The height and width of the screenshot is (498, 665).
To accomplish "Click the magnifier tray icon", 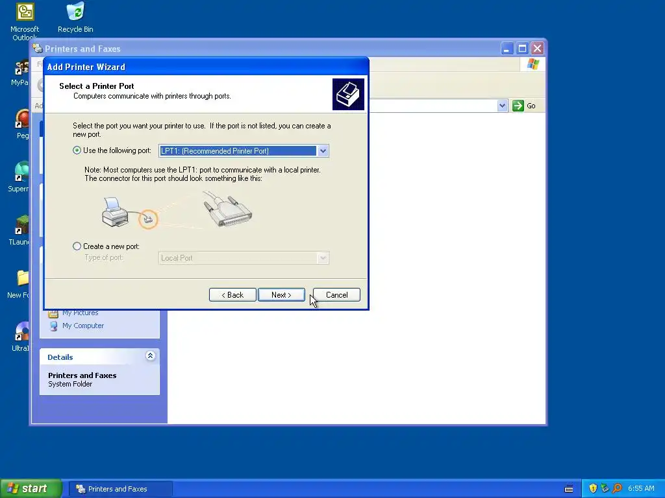I will (617, 488).
